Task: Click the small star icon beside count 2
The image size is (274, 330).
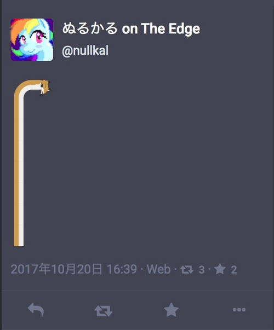Action: pos(220,269)
